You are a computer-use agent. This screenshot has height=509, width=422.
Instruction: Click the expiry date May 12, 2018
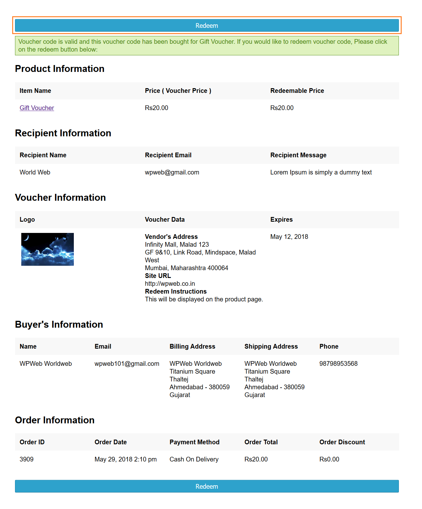click(289, 237)
